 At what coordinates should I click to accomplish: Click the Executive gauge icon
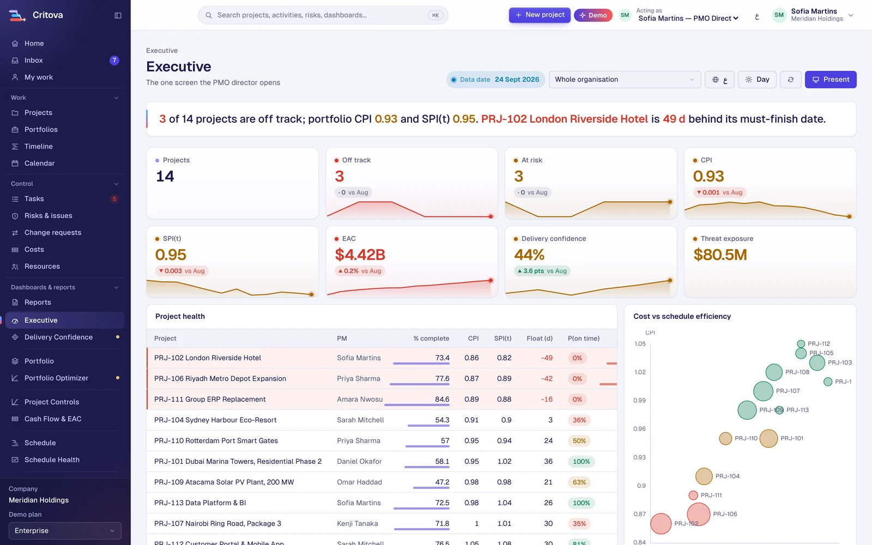pos(15,320)
